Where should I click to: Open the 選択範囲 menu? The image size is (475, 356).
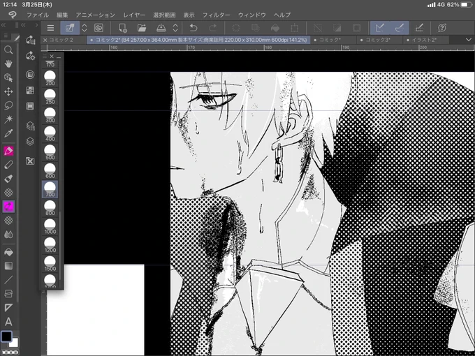click(x=164, y=15)
